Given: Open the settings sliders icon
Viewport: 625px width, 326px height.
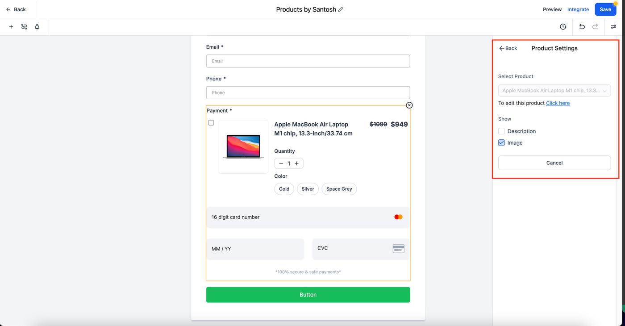Looking at the screenshot, I should [x=613, y=27].
